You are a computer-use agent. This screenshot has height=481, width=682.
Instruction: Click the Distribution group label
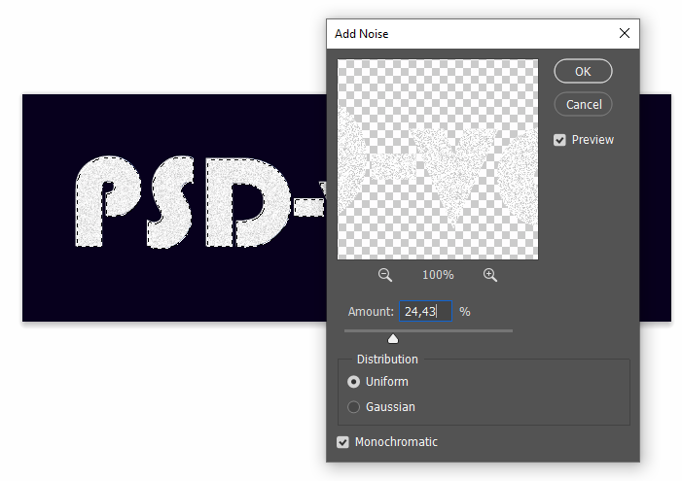387,360
